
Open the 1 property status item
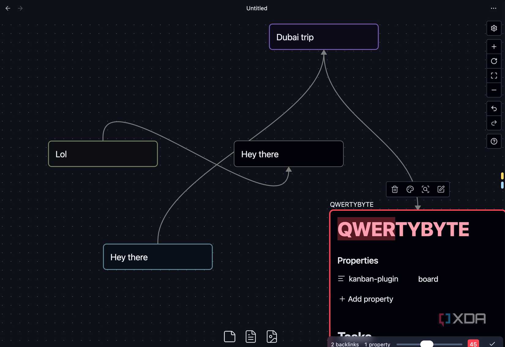[377, 344]
